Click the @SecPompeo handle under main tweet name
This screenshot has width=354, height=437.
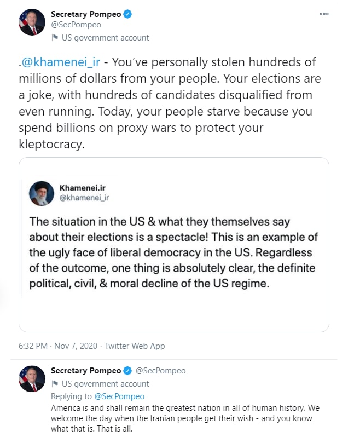point(76,25)
